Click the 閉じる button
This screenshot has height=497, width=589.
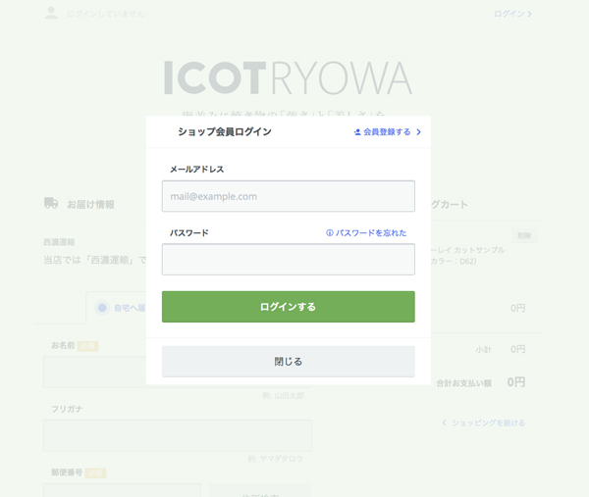(x=289, y=362)
